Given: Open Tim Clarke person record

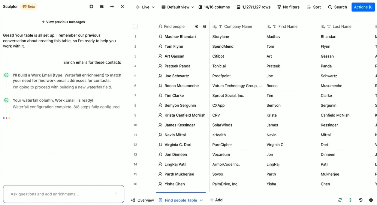Looking at the screenshot, I should click(174, 96).
